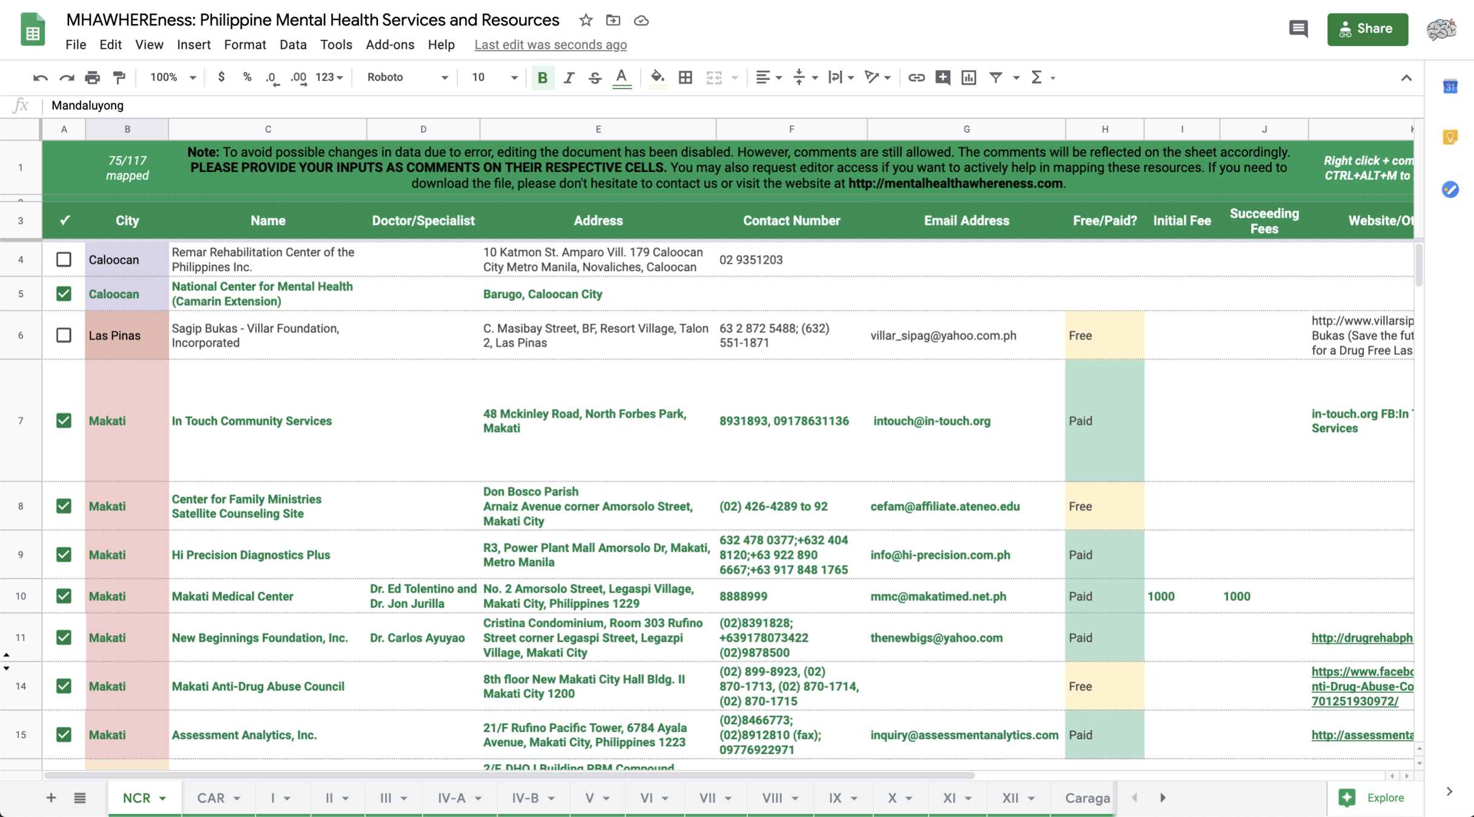
Task: Open the zoom 100% dropdown
Action: pos(173,77)
